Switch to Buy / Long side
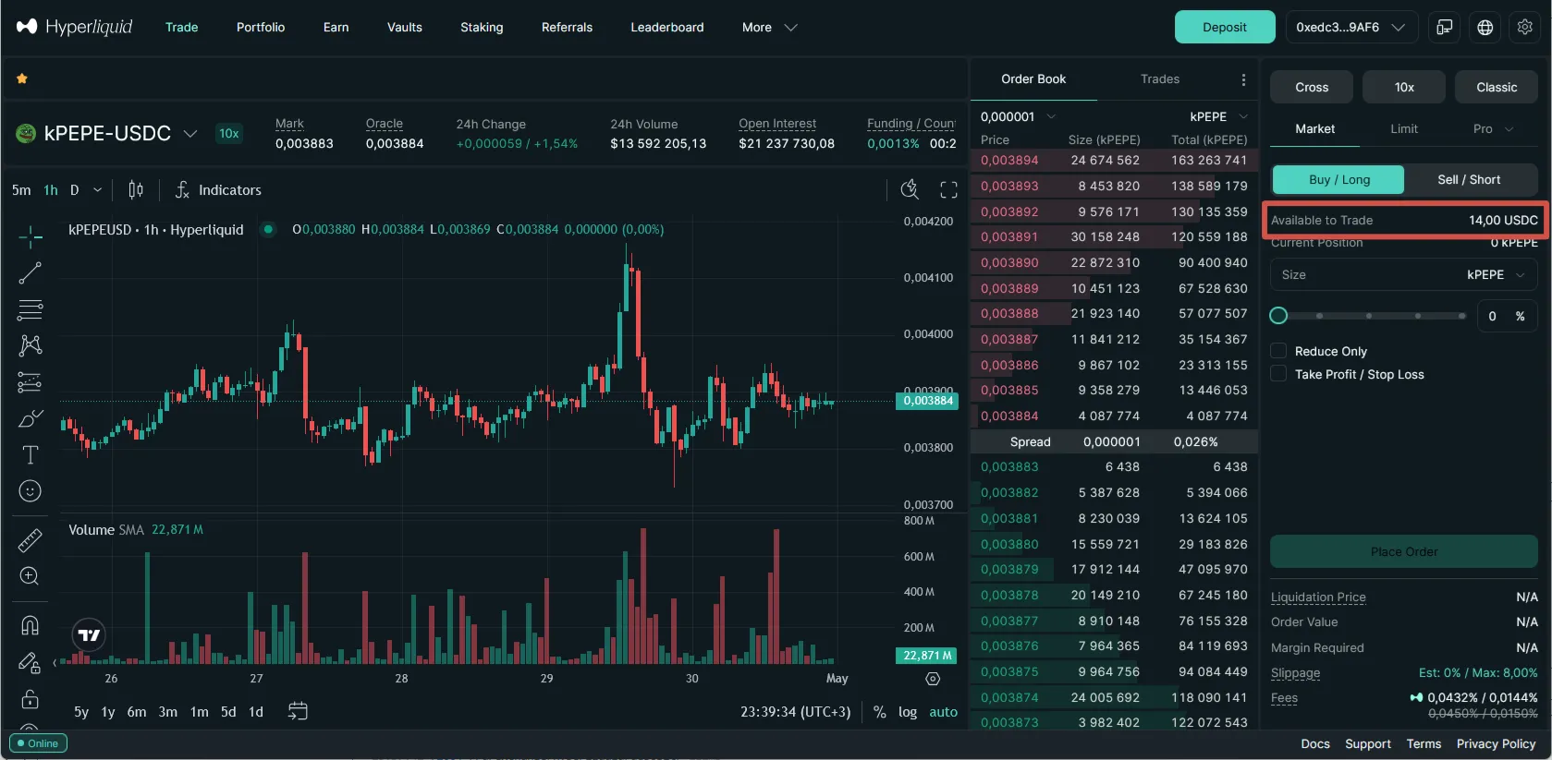This screenshot has height=760, width=1552. 1338,179
